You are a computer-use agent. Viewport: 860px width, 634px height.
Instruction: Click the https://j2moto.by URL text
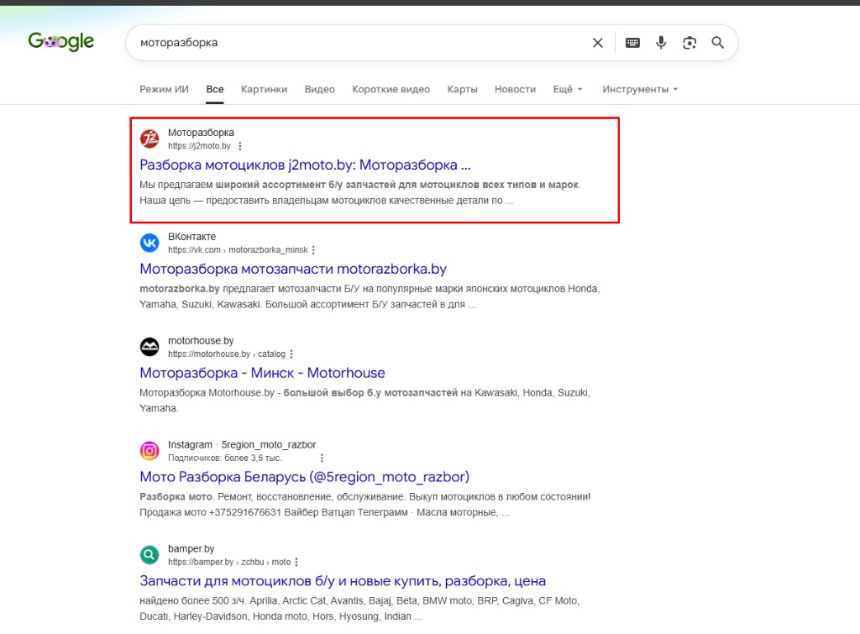(x=199, y=146)
